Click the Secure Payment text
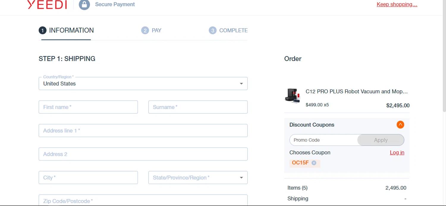Screen dimensions: 446x206 click(115, 4)
